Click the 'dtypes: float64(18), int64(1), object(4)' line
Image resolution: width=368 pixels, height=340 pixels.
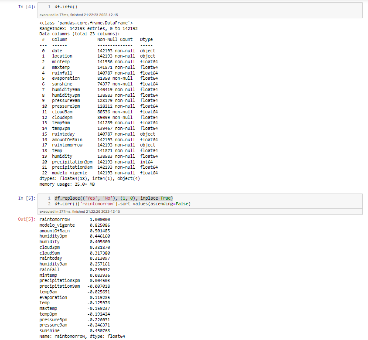(x=90, y=179)
